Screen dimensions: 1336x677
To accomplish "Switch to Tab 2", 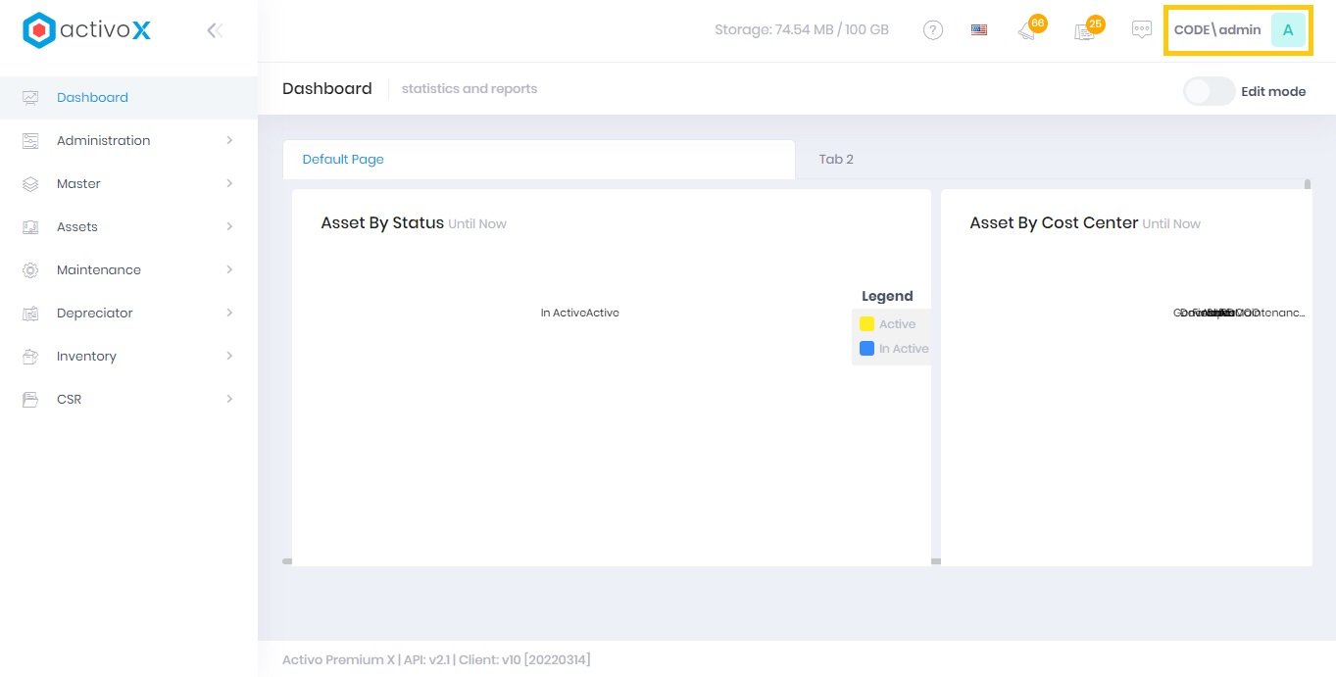I will pyautogui.click(x=835, y=159).
